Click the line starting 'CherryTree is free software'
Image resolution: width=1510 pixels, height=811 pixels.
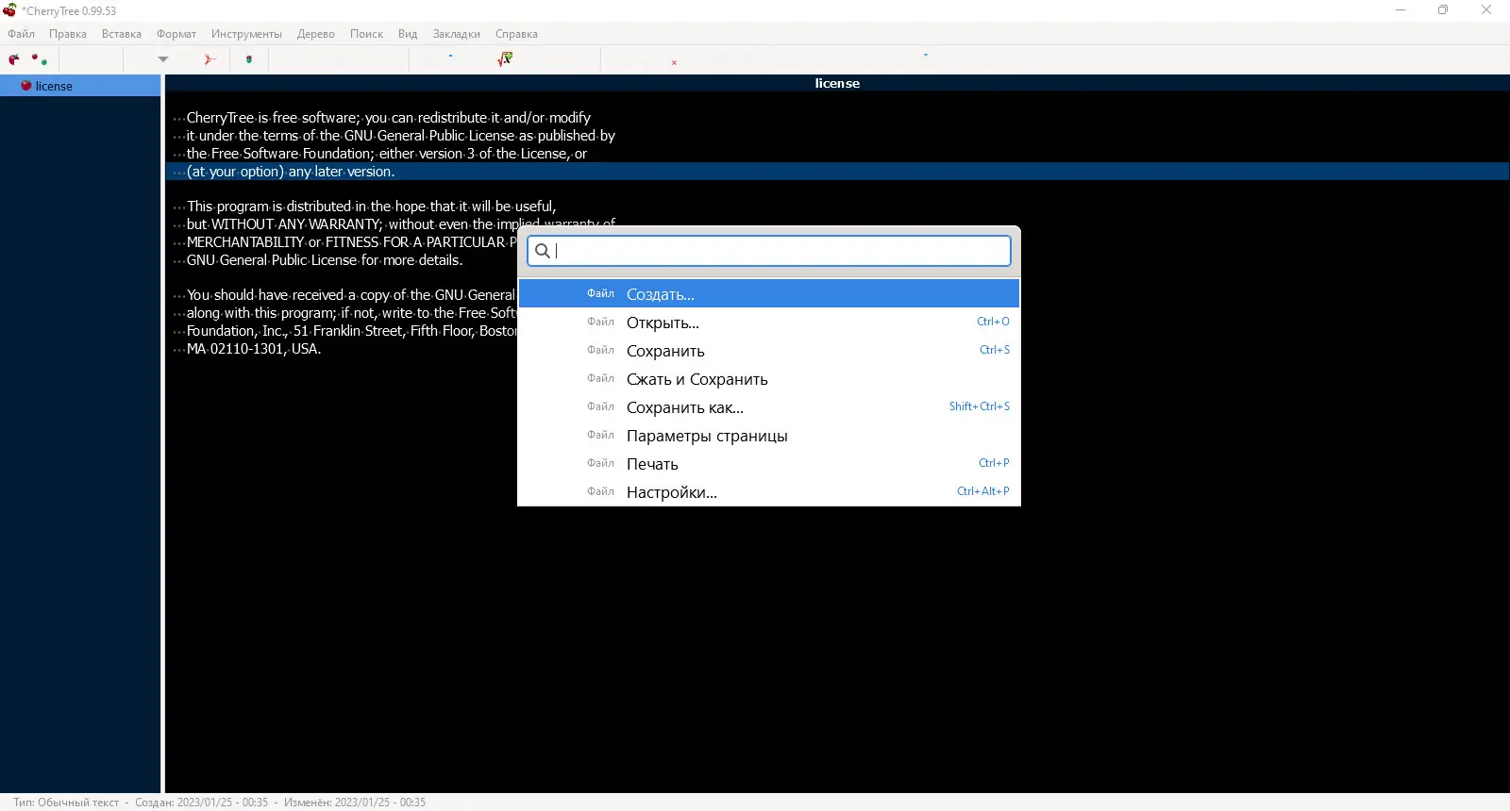pos(381,118)
